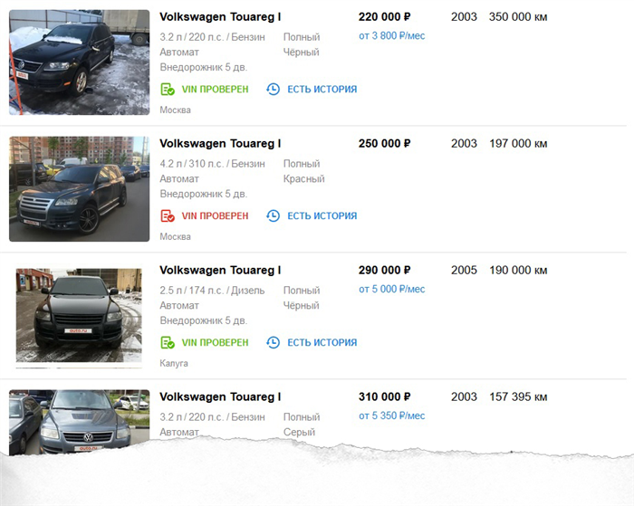Open photo of black Touareg in snow
634x506 pixels.
80,62
